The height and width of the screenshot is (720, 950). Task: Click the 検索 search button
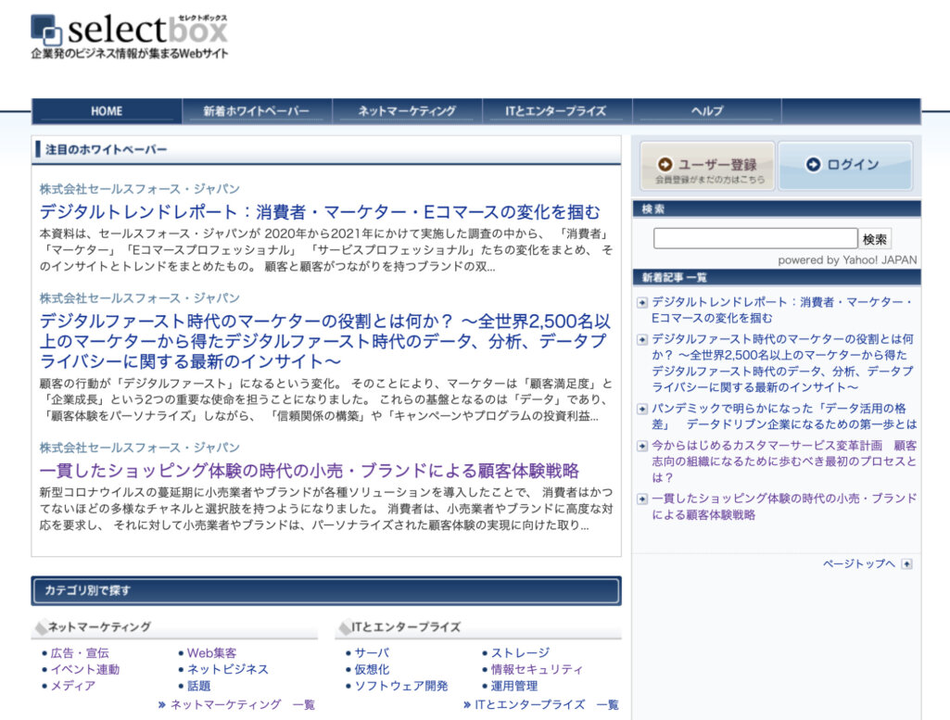[x=874, y=237]
